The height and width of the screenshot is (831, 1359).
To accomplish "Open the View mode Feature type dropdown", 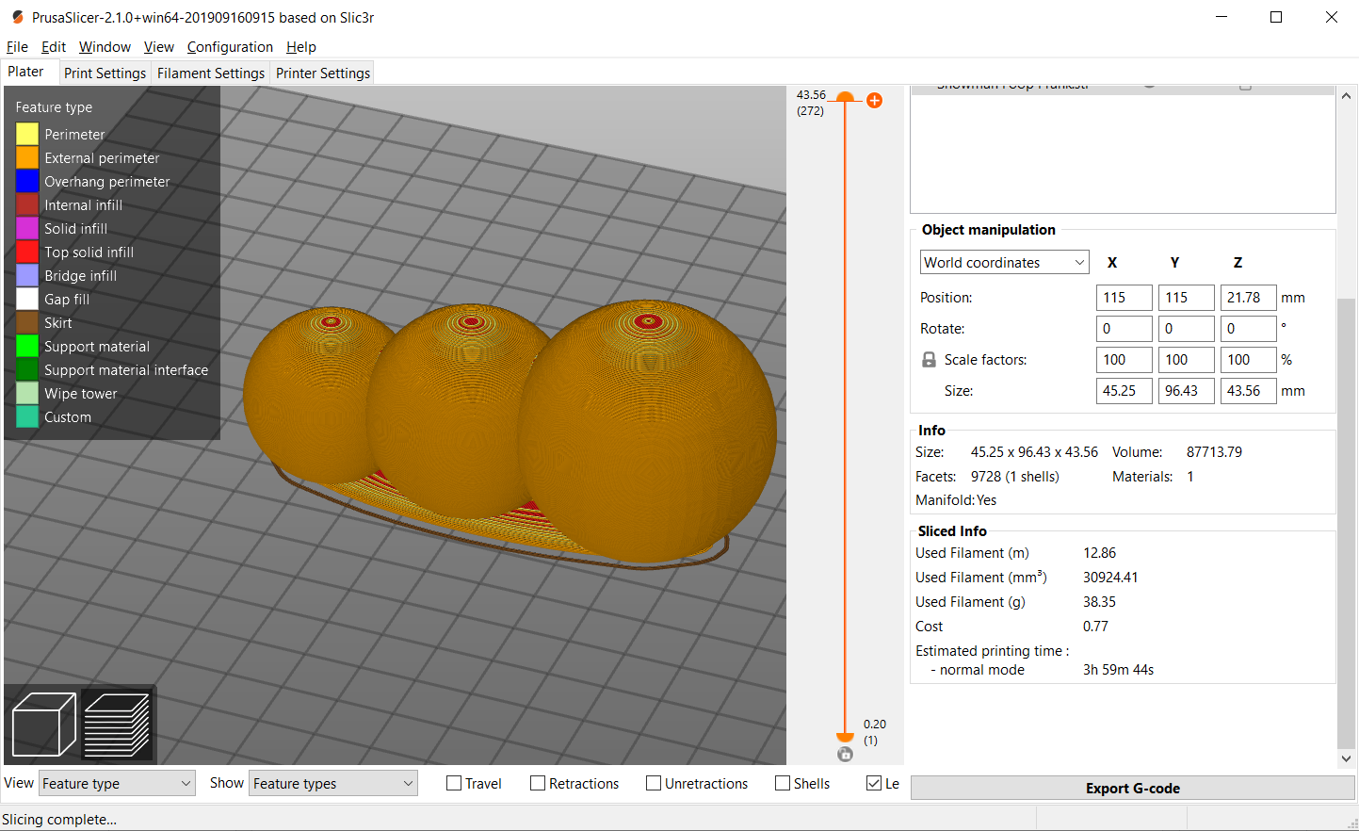I will [117, 783].
